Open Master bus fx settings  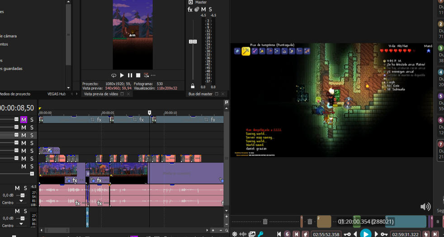pyautogui.click(x=190, y=9)
